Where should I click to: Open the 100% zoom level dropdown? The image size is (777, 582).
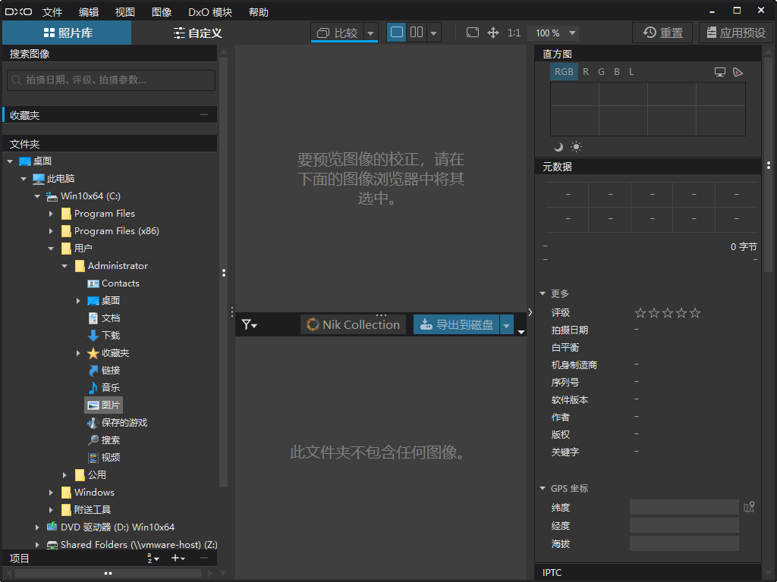click(x=553, y=33)
